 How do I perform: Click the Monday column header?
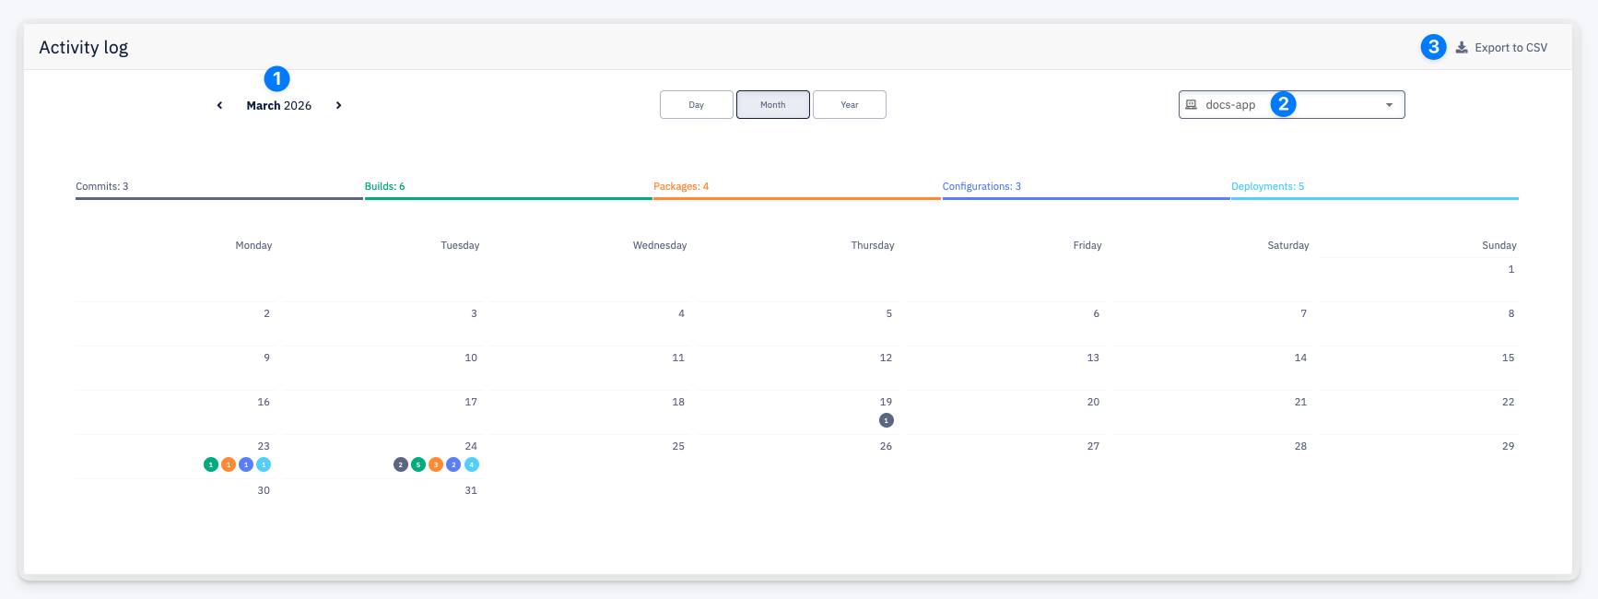(253, 245)
